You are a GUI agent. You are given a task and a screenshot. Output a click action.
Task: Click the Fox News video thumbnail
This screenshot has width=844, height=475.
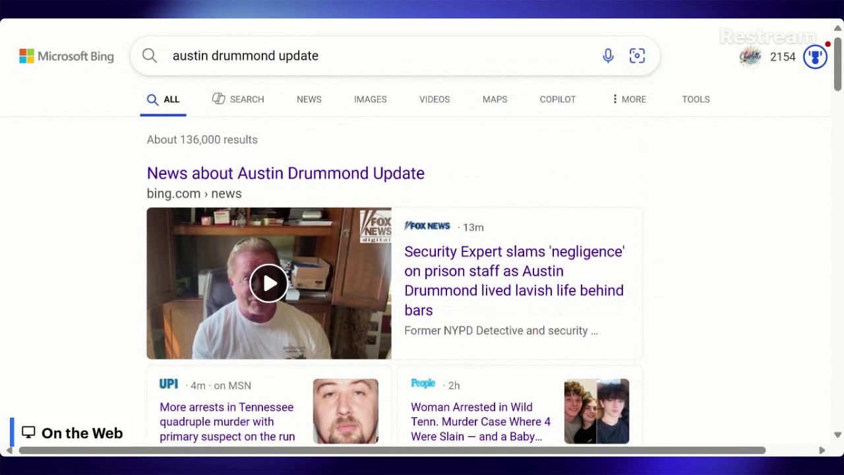tap(269, 283)
